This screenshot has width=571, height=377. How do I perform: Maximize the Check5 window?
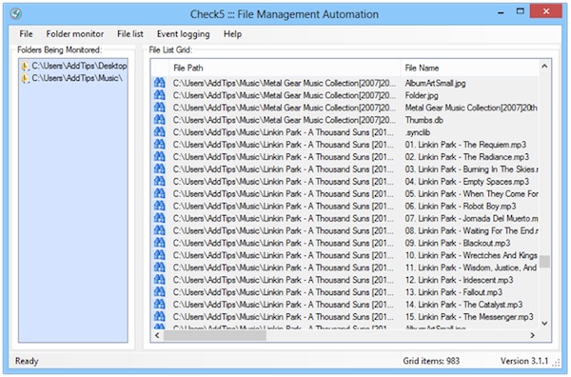pos(521,11)
